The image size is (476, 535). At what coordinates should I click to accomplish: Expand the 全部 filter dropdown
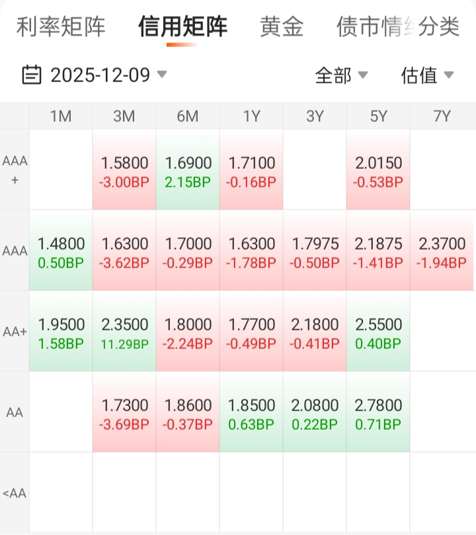(341, 75)
